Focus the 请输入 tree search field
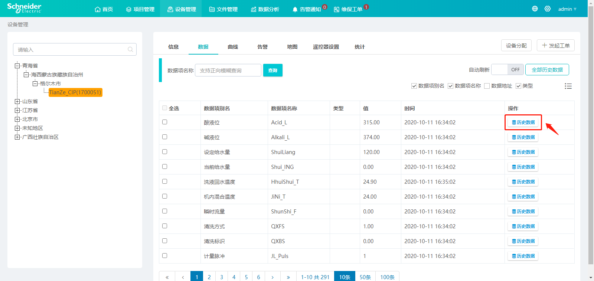 pyautogui.click(x=75, y=49)
